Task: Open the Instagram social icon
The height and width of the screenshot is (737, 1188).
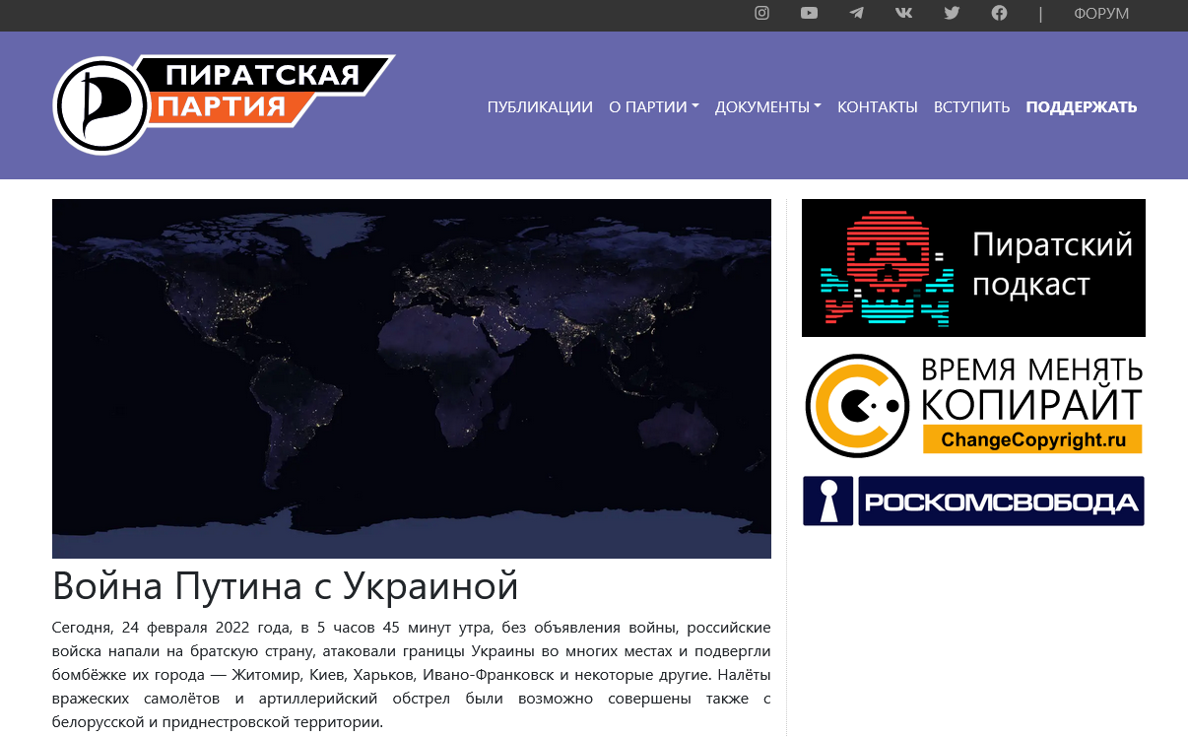Action: [x=761, y=14]
